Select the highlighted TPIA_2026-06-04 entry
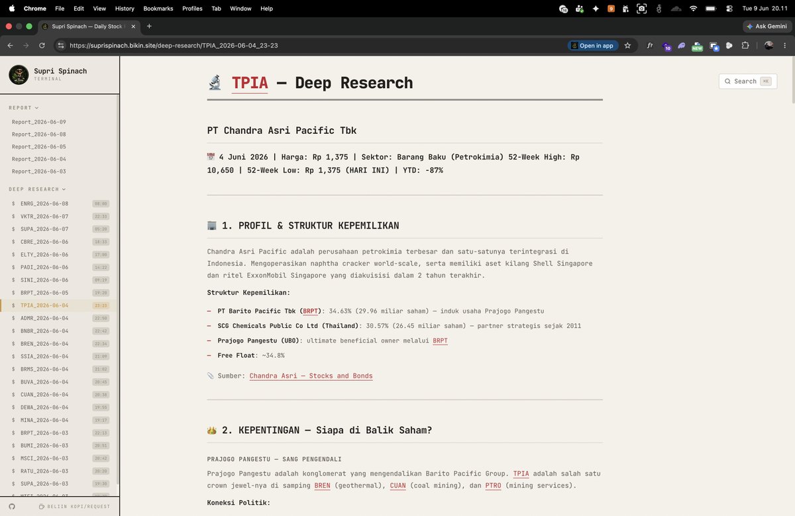The image size is (795, 516). [60, 305]
